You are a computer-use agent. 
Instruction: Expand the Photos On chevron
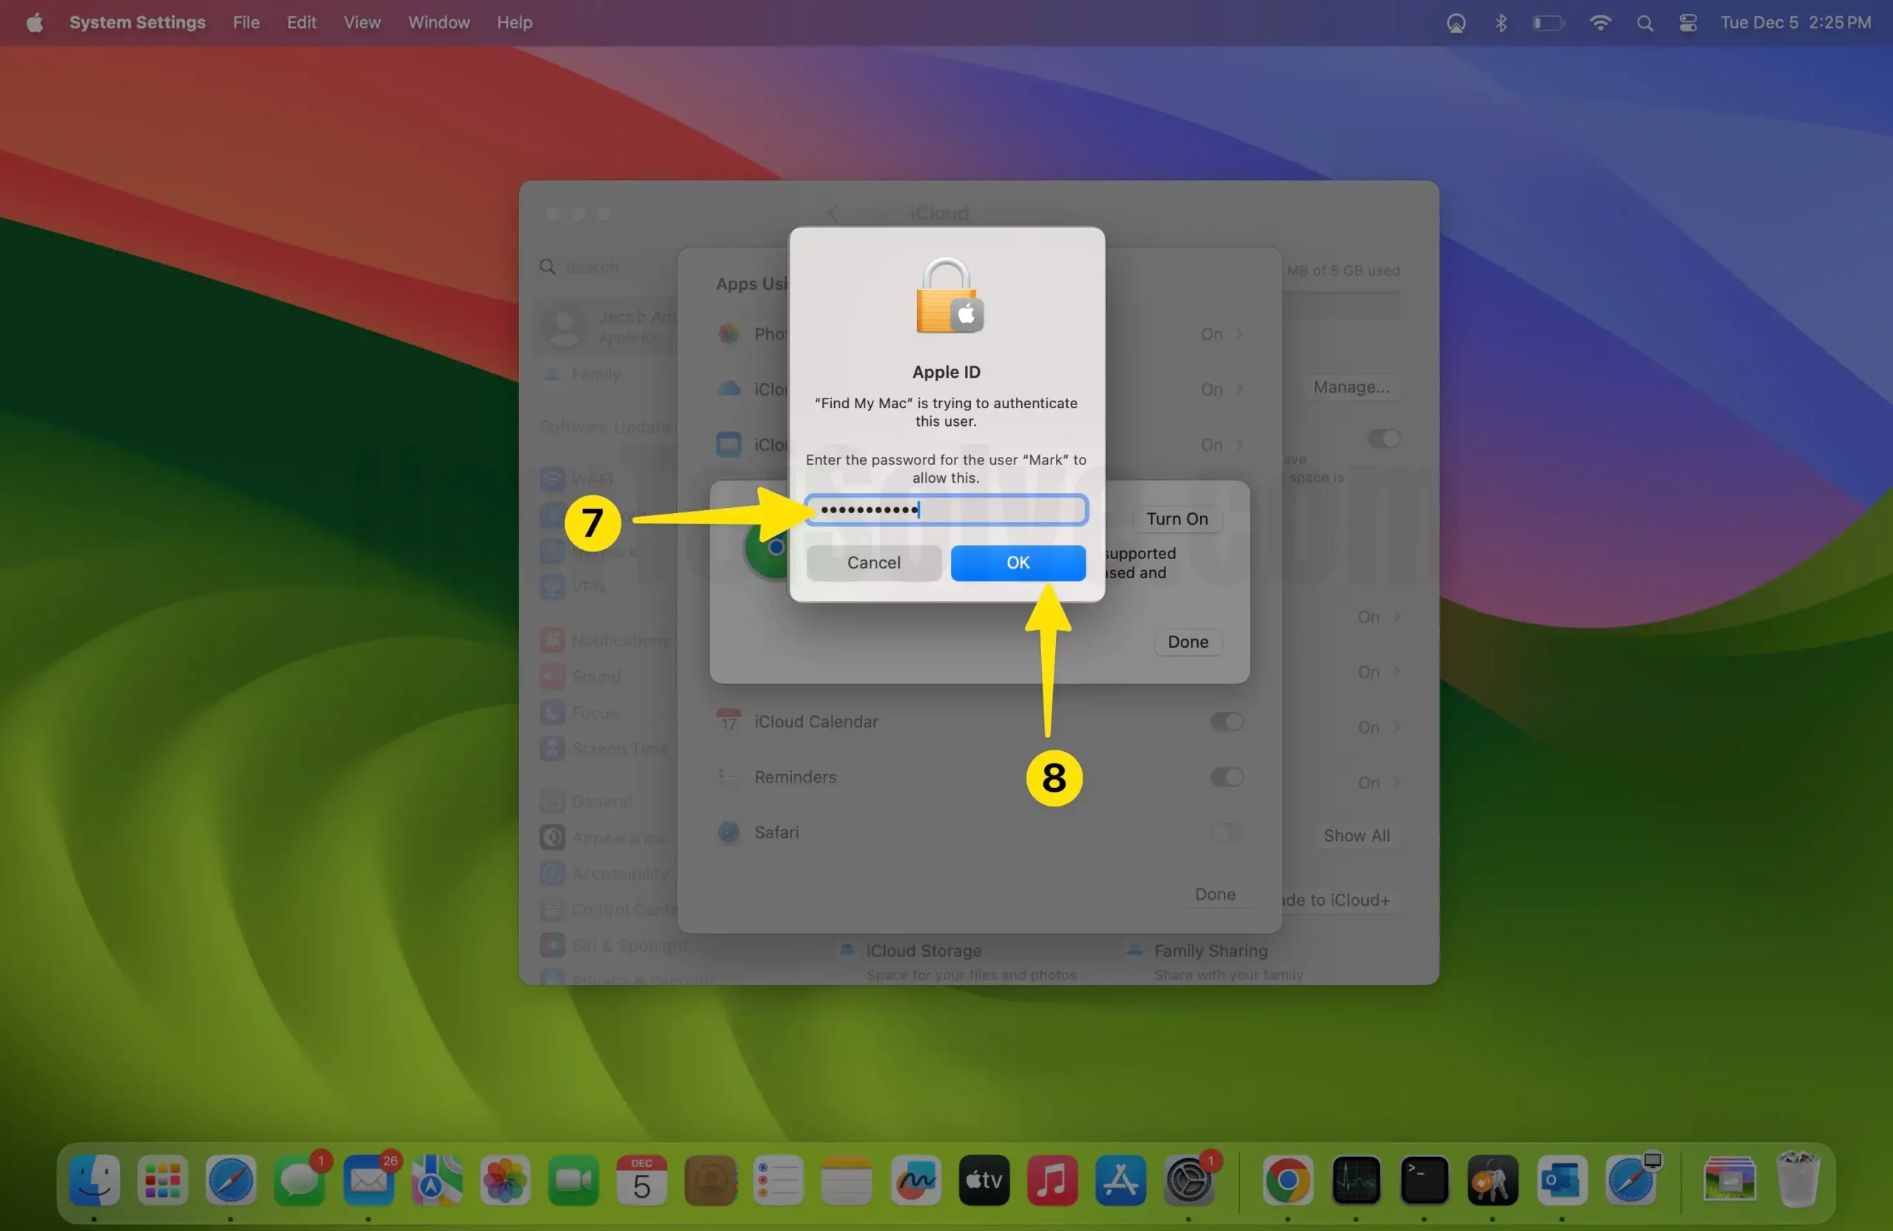(x=1239, y=334)
